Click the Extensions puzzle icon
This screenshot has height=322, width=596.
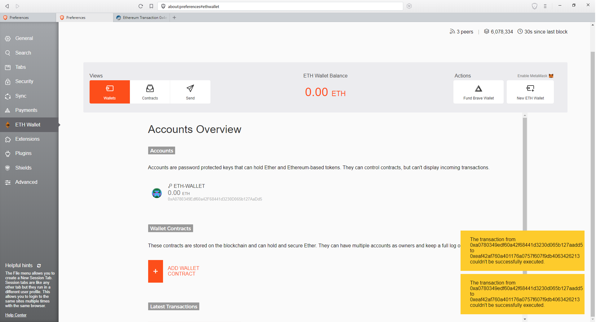tap(8, 139)
